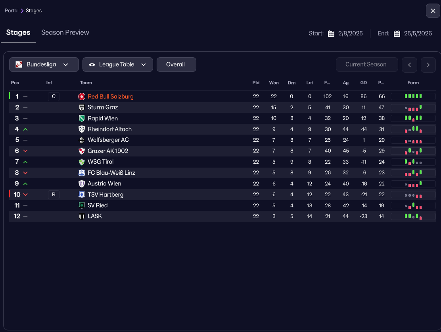441x332 pixels.
Task: Click the Red Bull Salzburg club badge
Action: click(x=82, y=97)
